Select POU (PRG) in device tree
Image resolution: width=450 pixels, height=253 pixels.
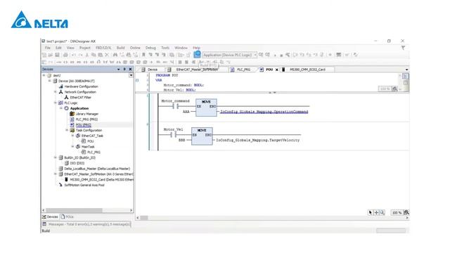(x=83, y=125)
